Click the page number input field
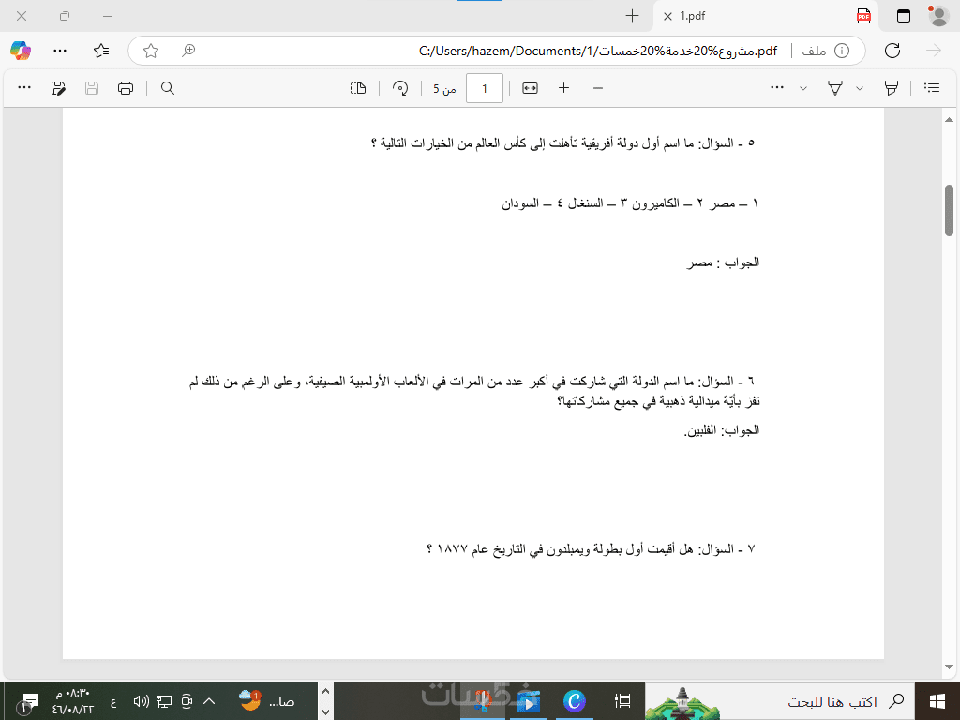This screenshot has width=960, height=720. 485,88
